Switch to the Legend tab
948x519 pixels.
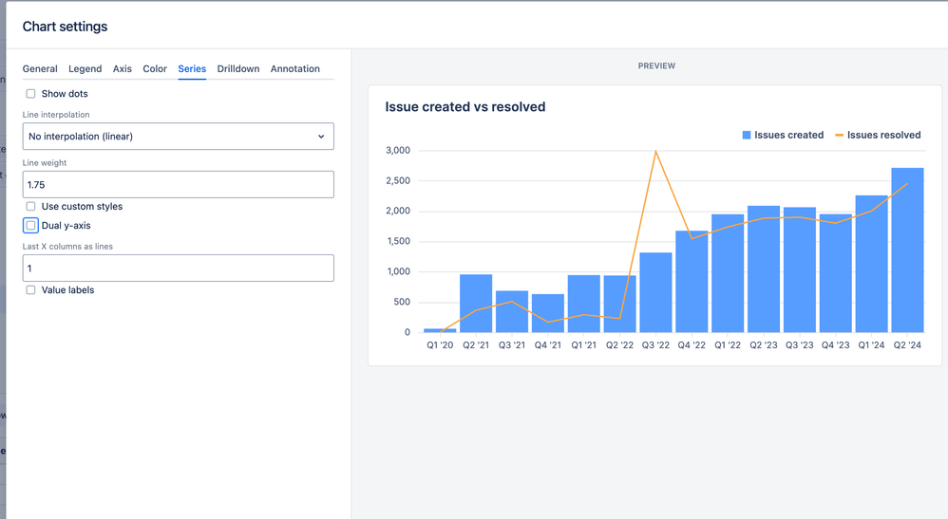coord(85,69)
